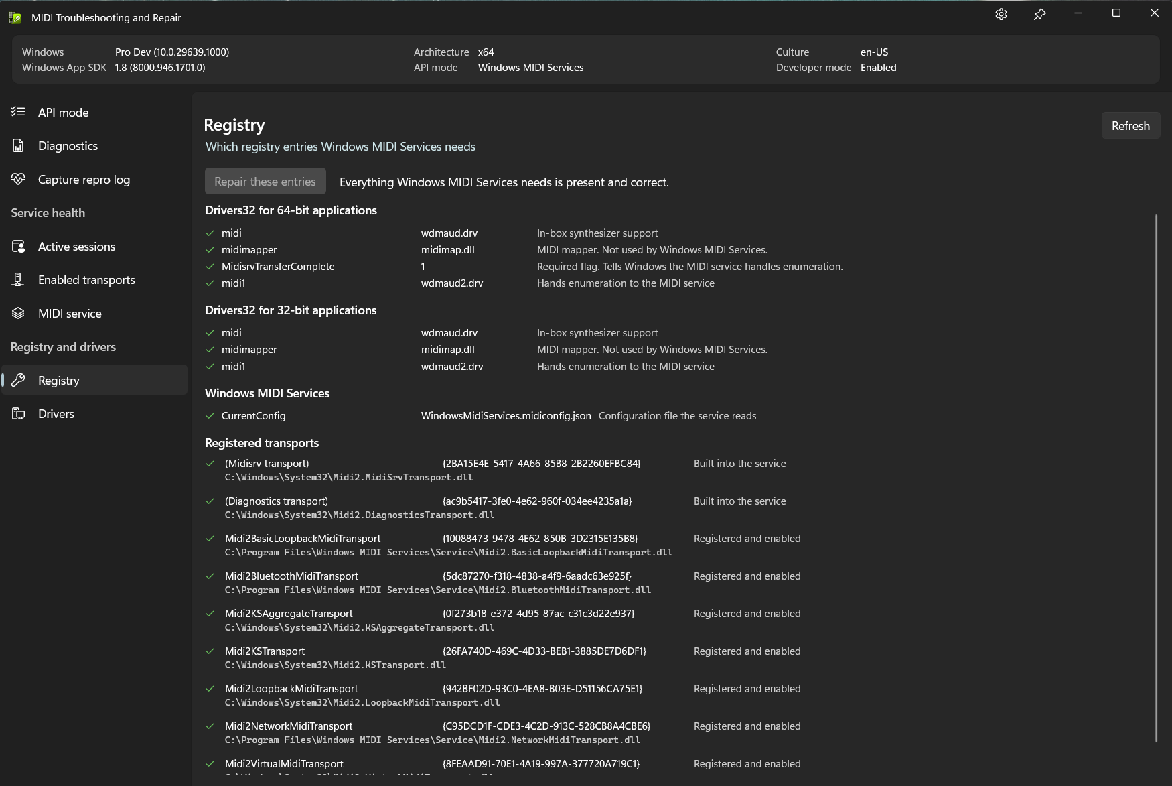The image size is (1172, 786).
Task: Select Registry in the sidebar
Action: point(94,380)
